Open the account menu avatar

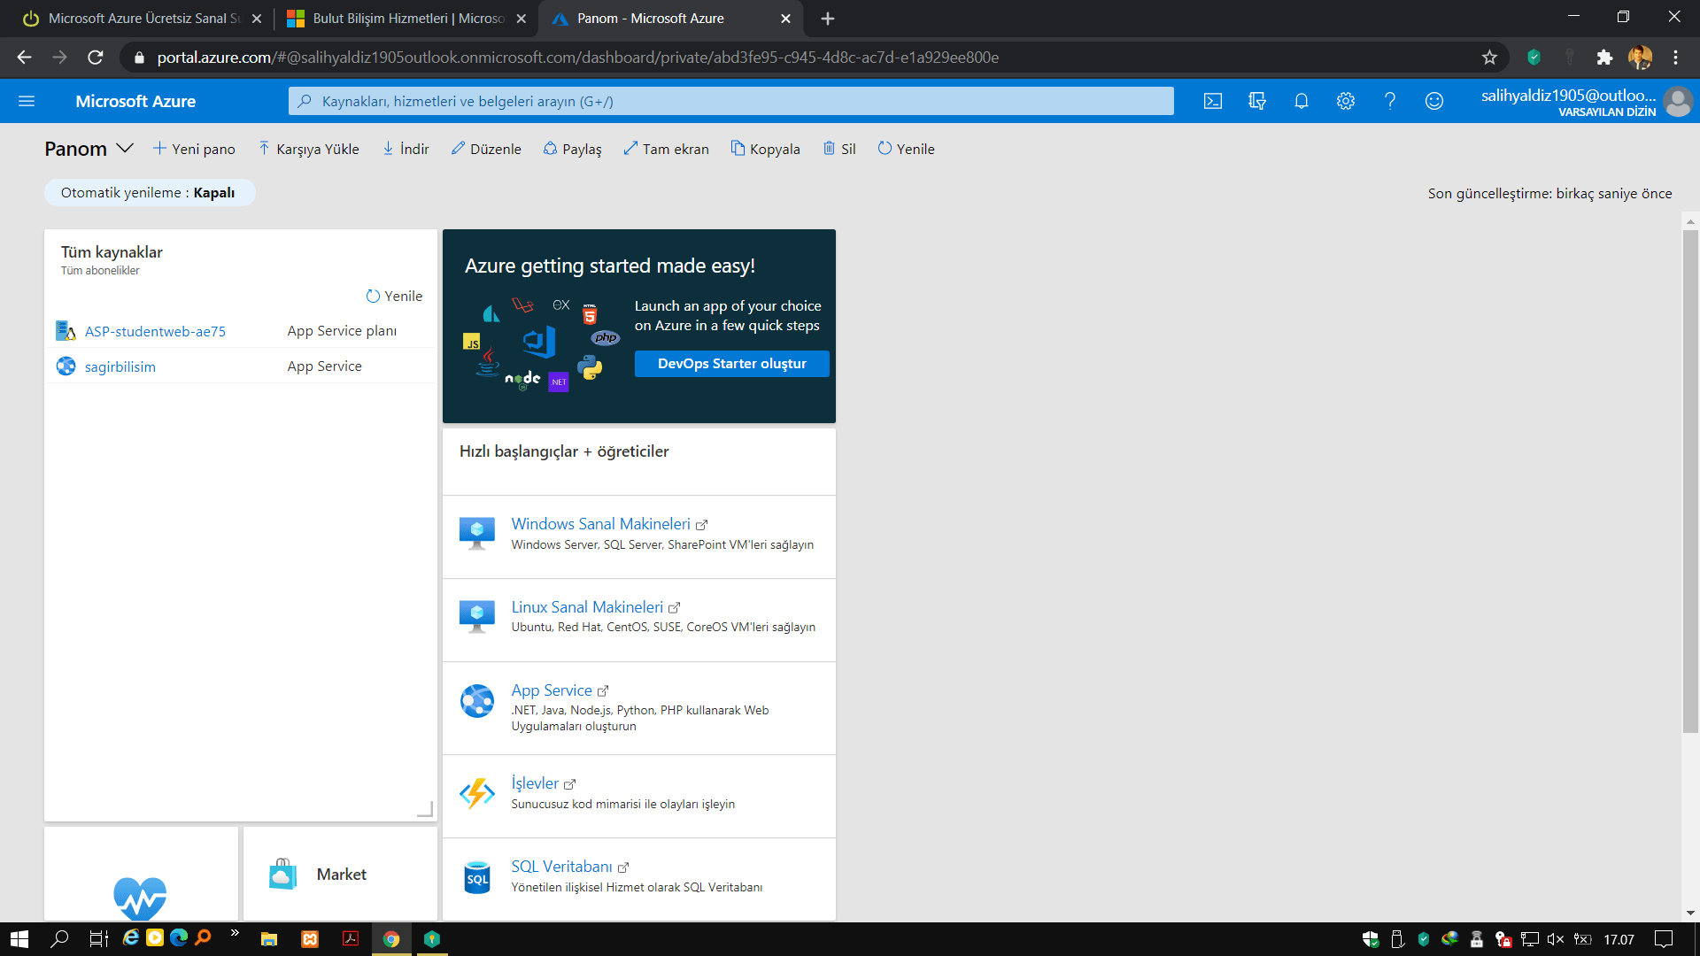pyautogui.click(x=1677, y=101)
